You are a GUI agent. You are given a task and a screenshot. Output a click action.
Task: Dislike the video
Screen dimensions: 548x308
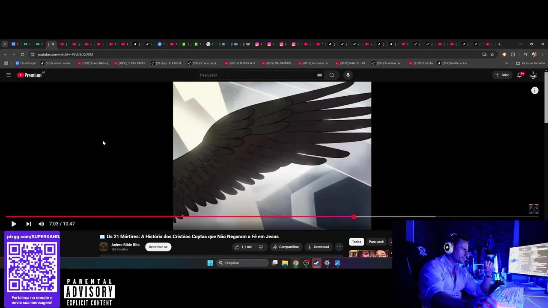(261, 247)
